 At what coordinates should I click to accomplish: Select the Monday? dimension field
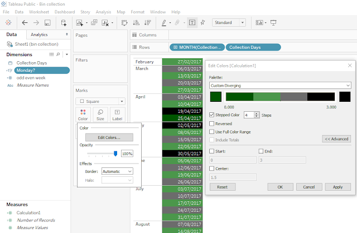point(42,70)
